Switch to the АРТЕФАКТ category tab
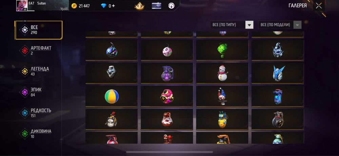This screenshot has height=156, width=339. (39, 51)
